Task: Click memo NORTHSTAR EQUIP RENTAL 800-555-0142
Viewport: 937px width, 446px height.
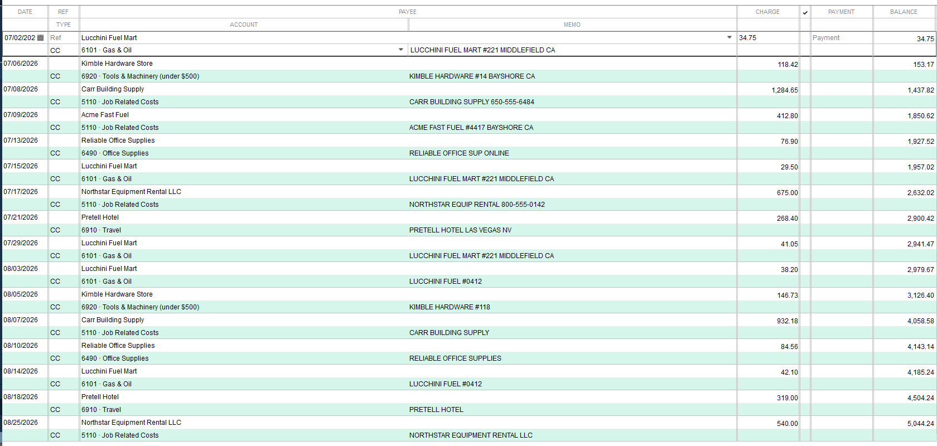Action: coord(477,205)
